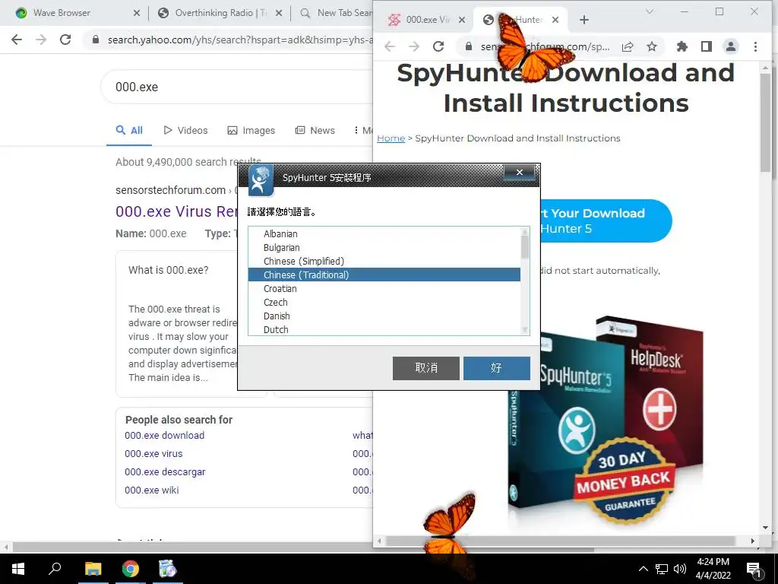Select the Images search filter
The image size is (778, 584).
(x=251, y=130)
